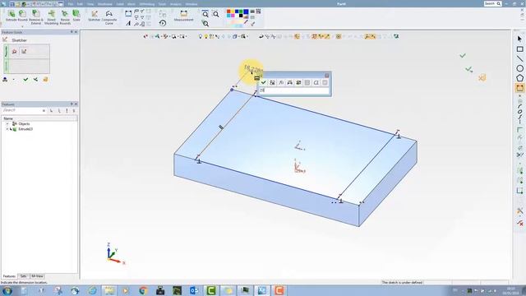This screenshot has height=296, width=526.
Task: Click the highlighted orange dimension tool
Action: click(x=519, y=88)
